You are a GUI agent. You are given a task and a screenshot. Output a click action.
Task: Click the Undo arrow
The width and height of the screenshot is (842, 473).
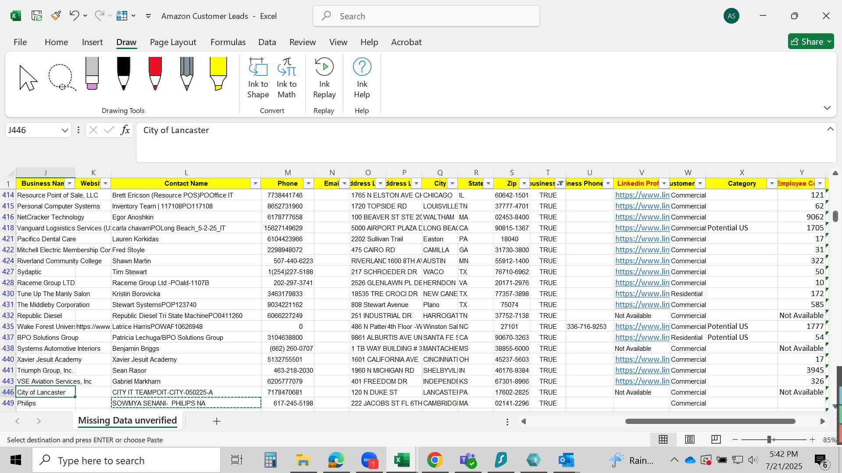[74, 16]
